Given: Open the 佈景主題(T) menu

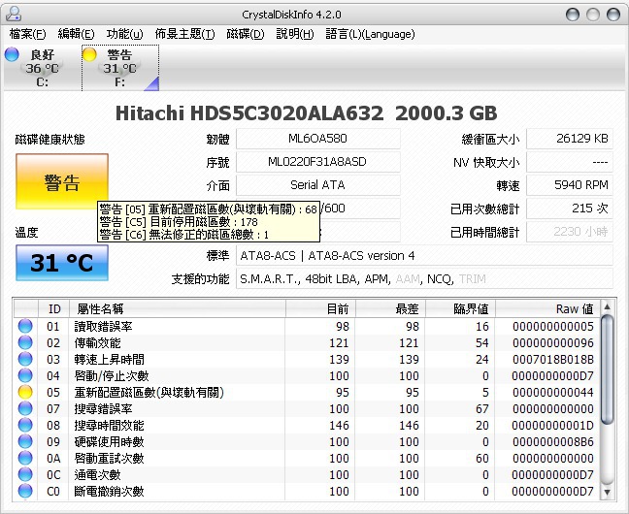Looking at the screenshot, I should click(185, 34).
